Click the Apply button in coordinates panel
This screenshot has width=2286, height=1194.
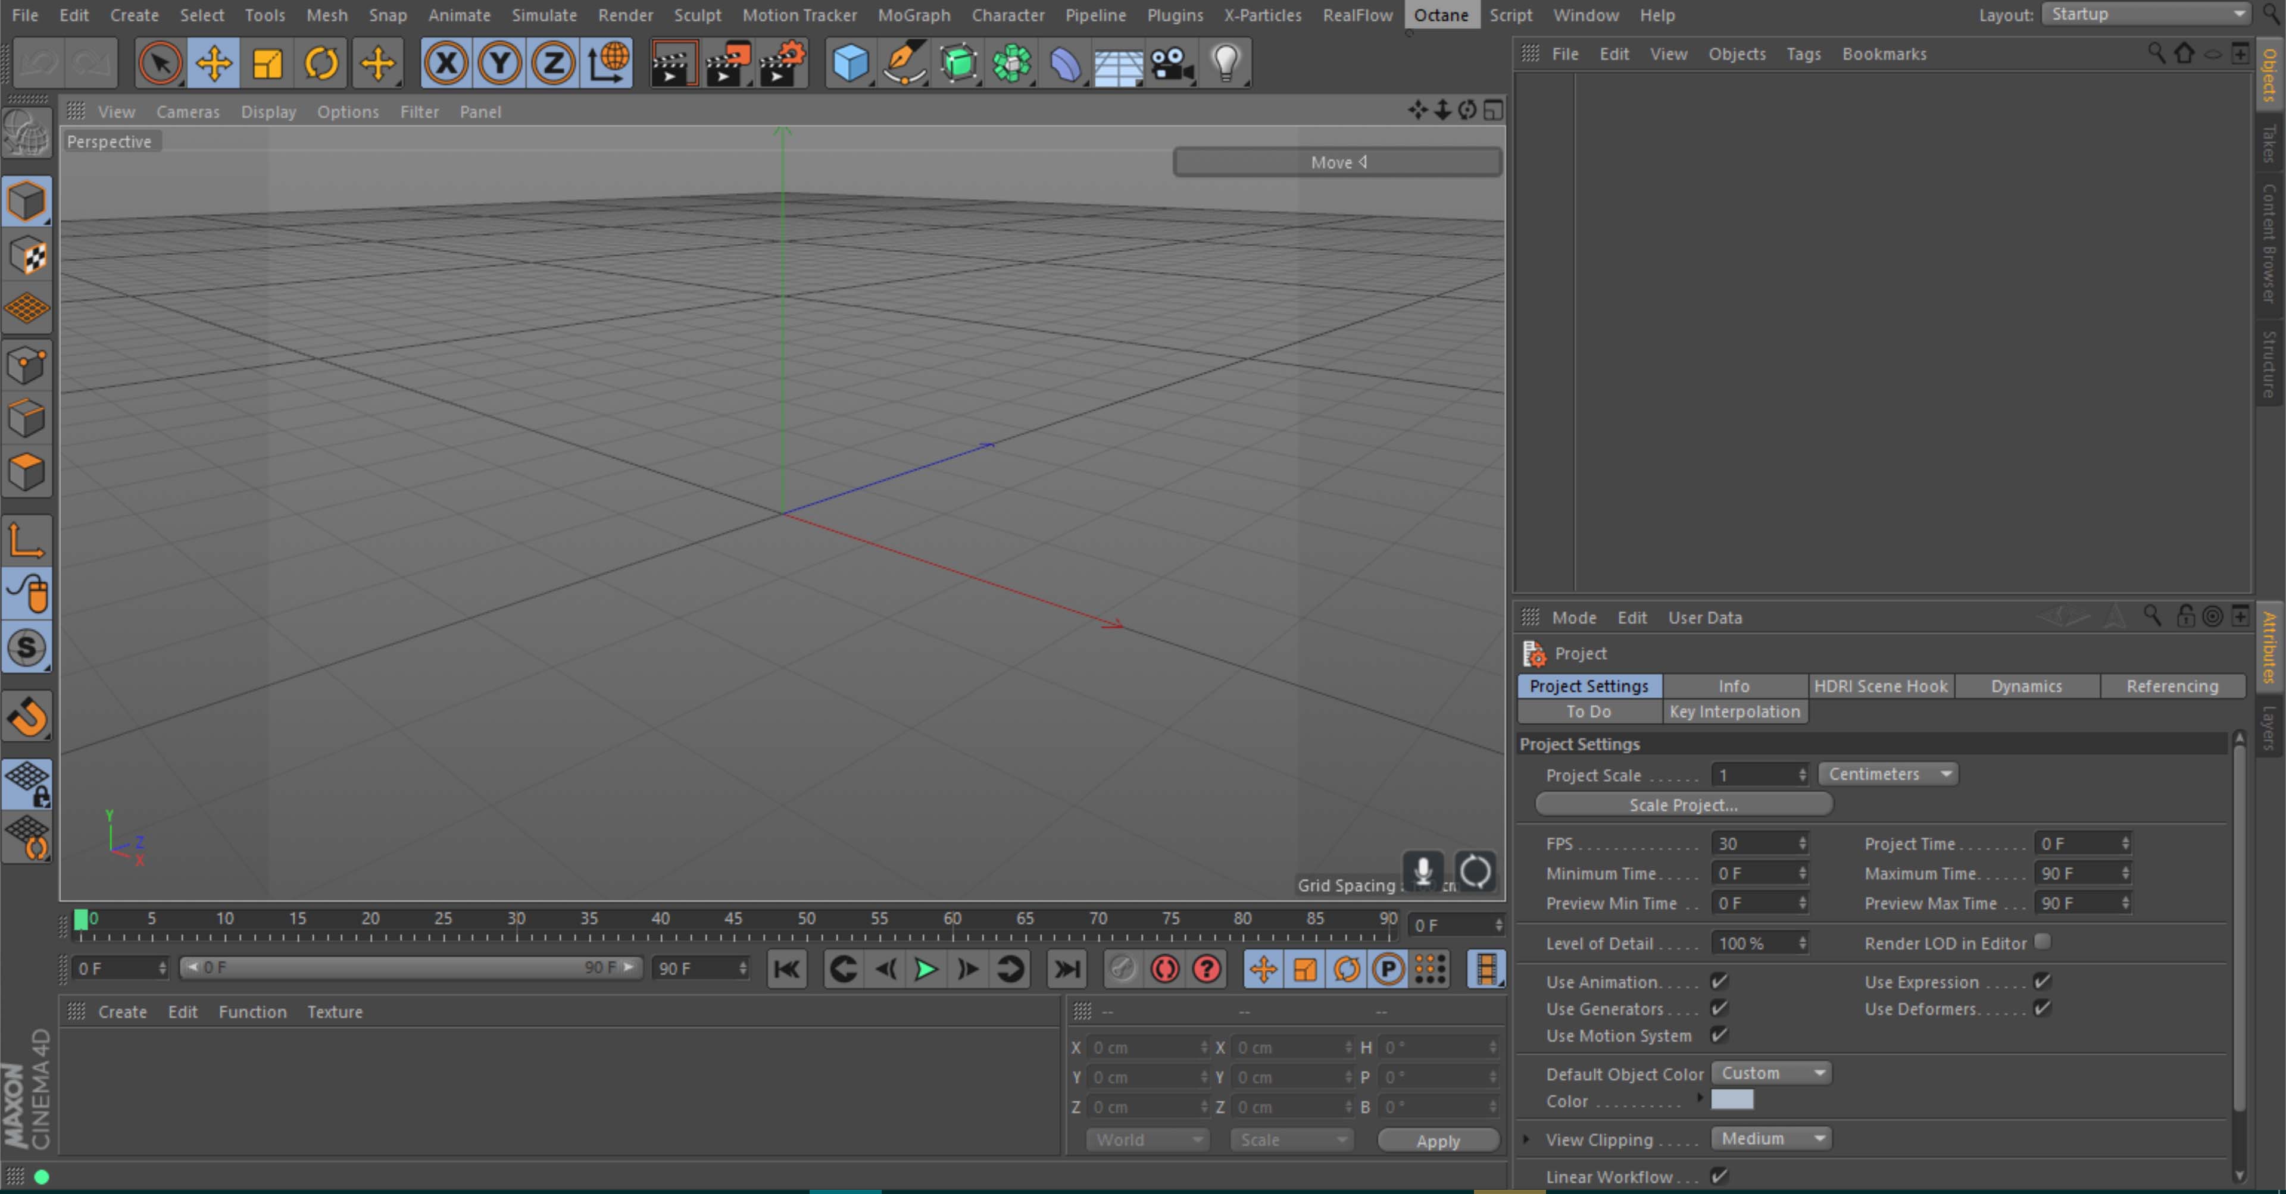click(1438, 1141)
